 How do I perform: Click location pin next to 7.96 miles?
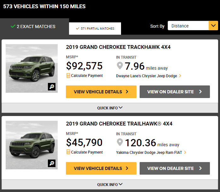[x=120, y=66]
